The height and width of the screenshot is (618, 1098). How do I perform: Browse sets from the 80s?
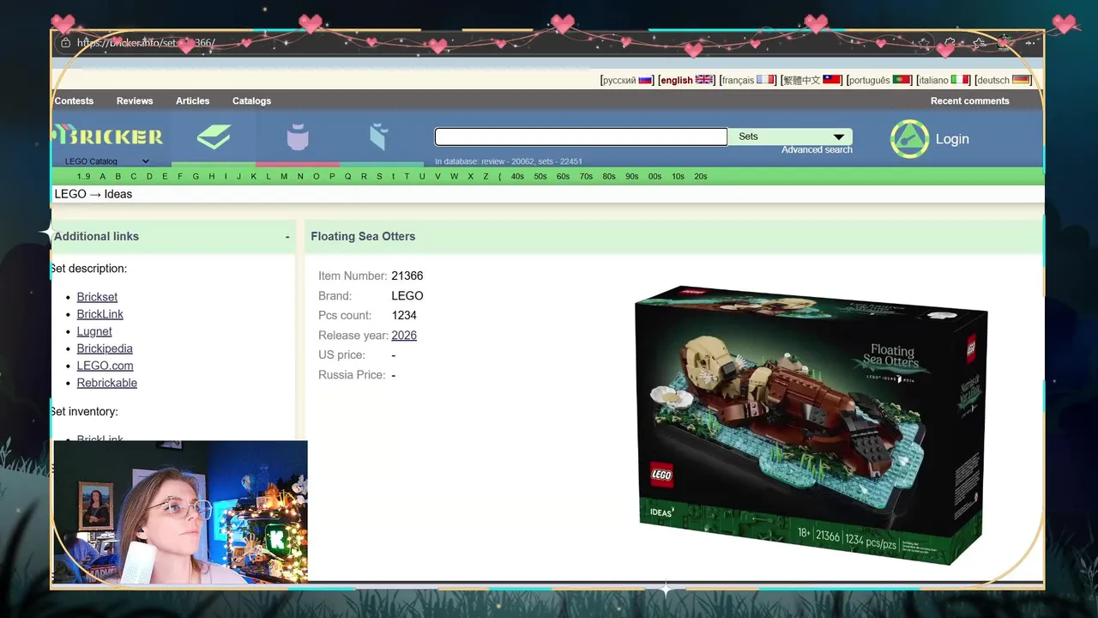609,176
